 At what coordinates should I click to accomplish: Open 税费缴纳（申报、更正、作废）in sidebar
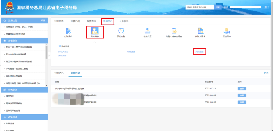tap(19, 27)
